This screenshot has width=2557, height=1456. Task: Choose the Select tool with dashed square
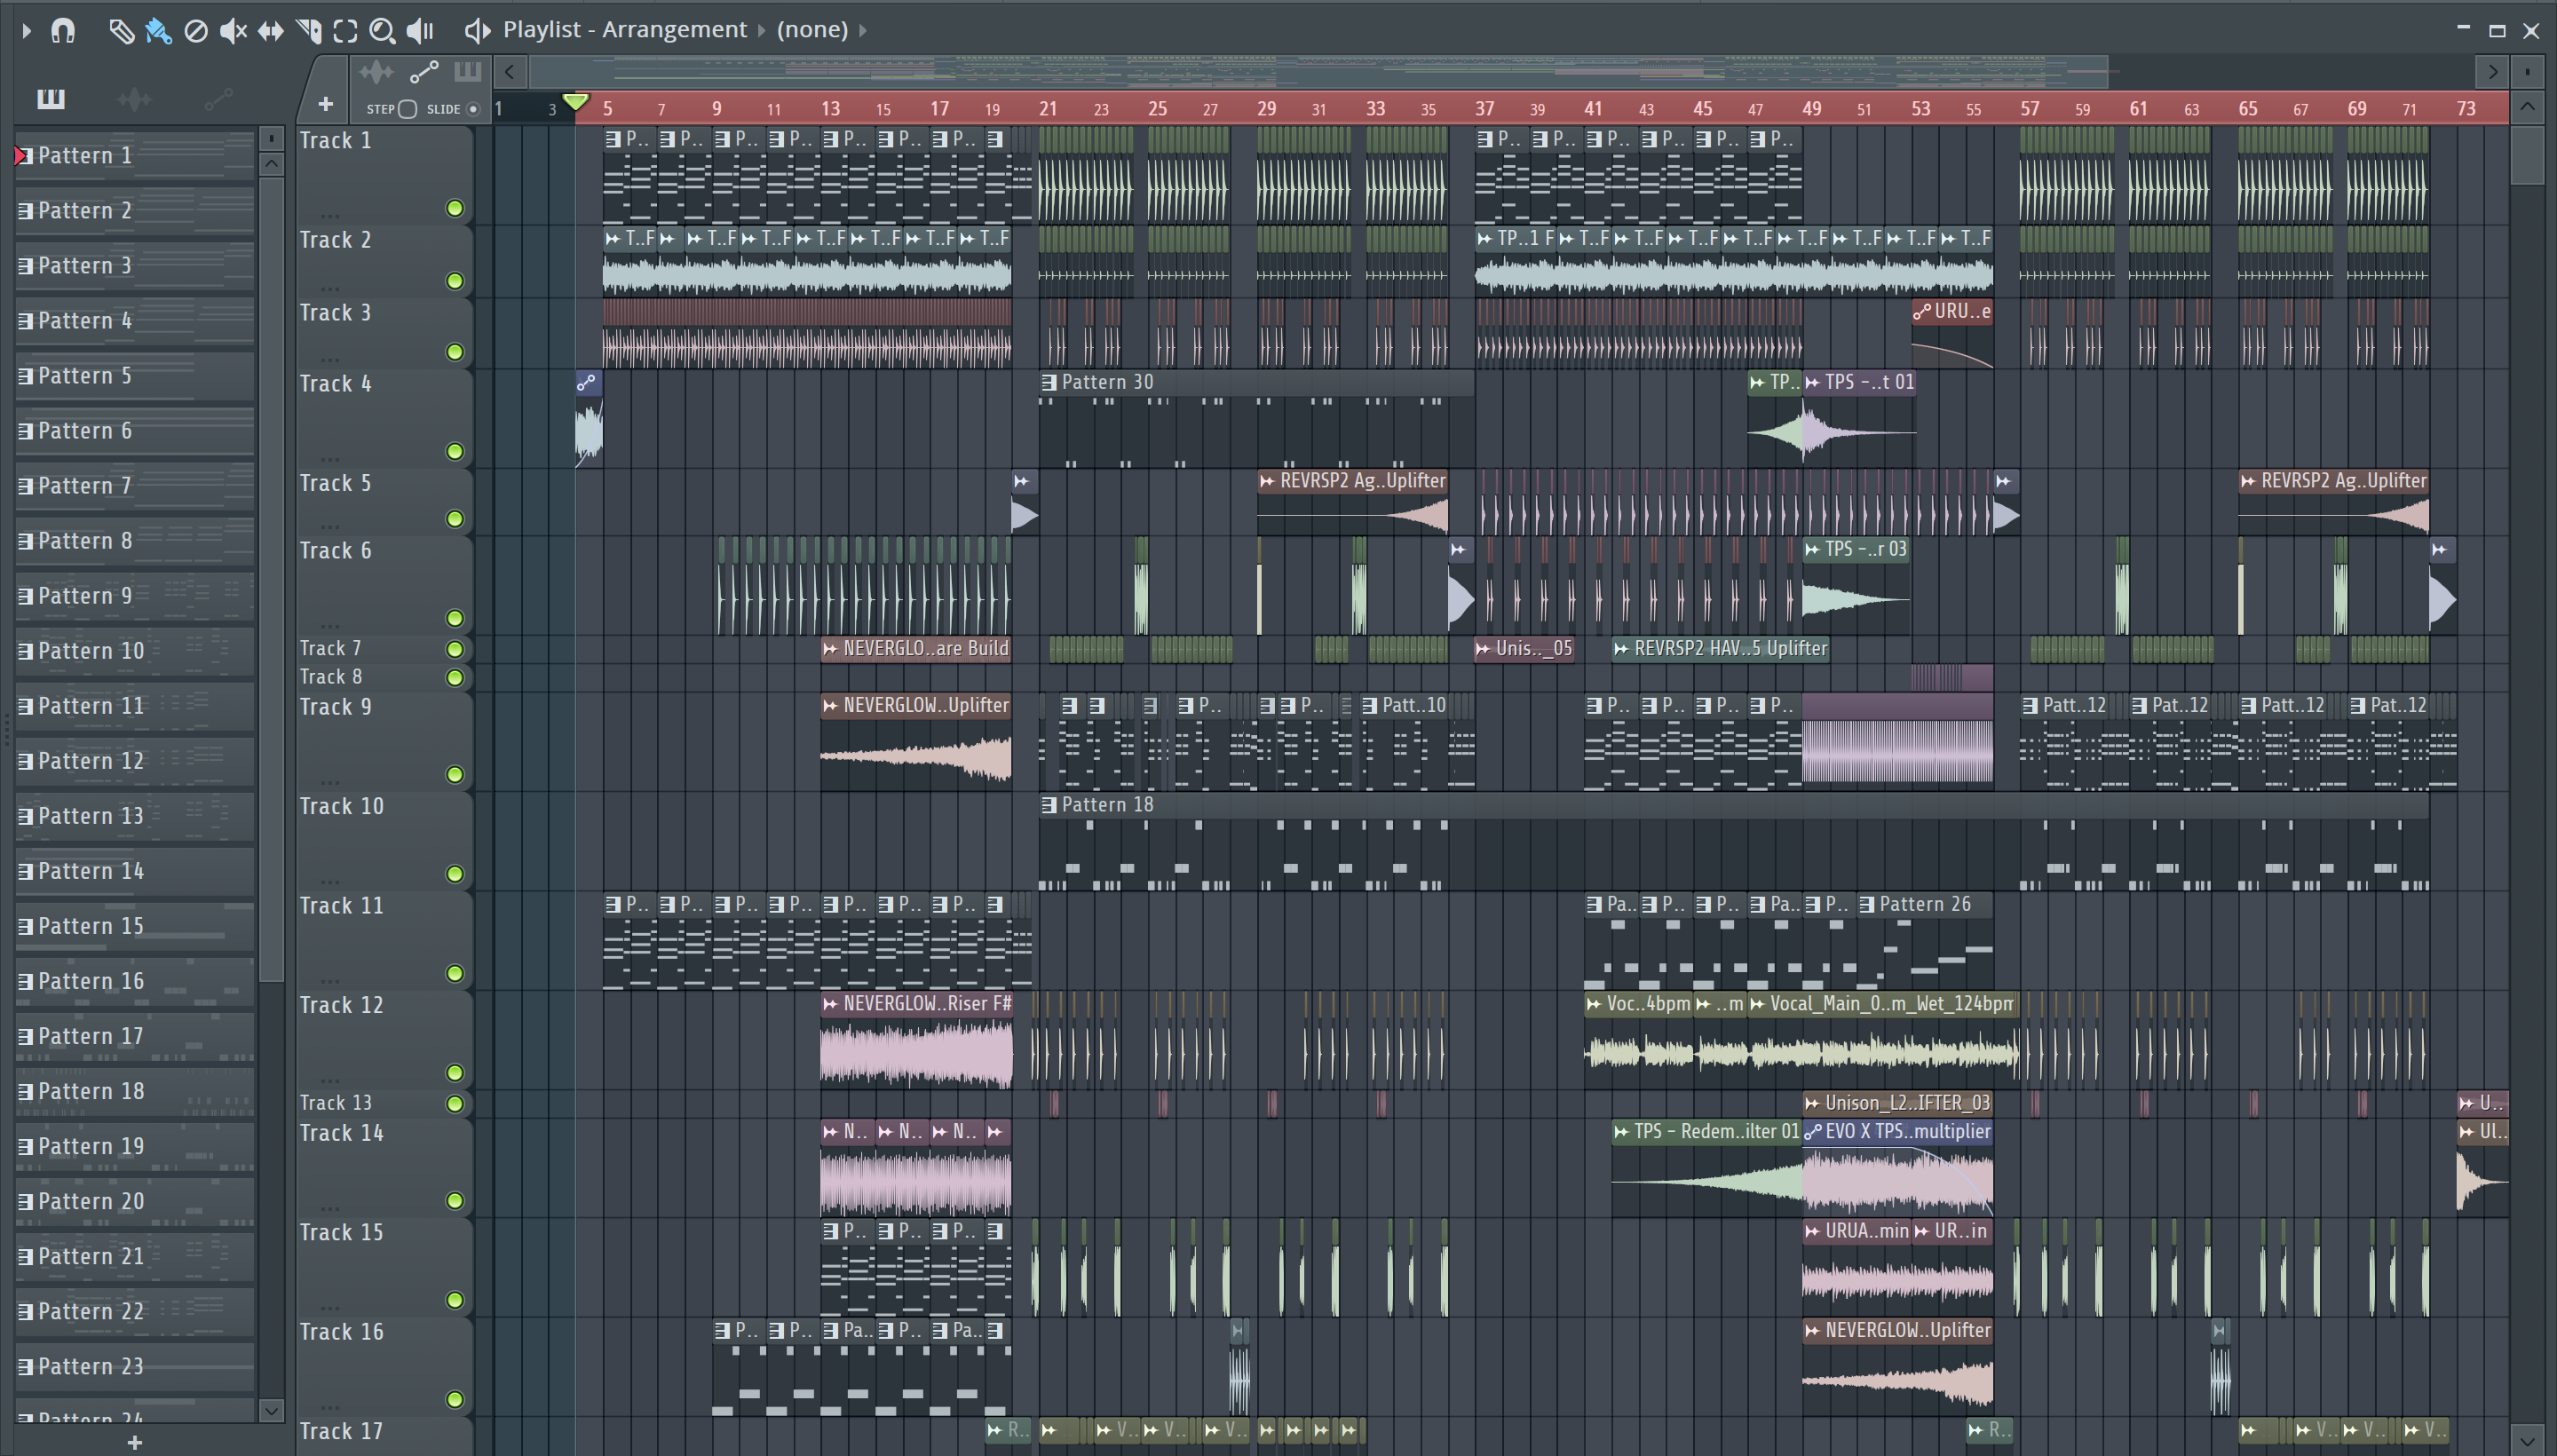pos(345,31)
